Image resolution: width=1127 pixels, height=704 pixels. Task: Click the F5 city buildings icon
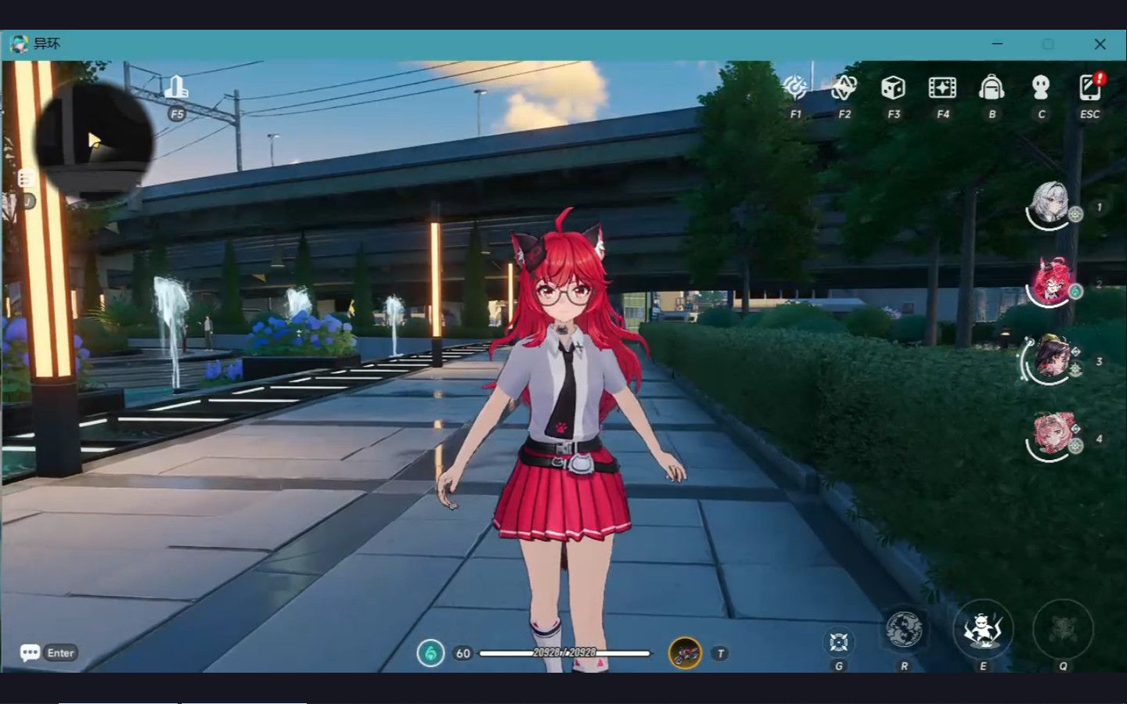coord(176,86)
